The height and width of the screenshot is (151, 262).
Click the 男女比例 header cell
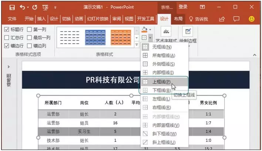[x=208, y=103]
